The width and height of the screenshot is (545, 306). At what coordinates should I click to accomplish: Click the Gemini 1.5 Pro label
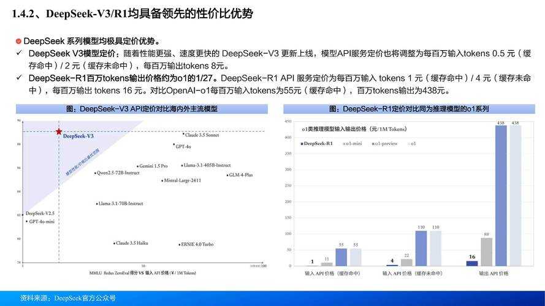pos(153,166)
